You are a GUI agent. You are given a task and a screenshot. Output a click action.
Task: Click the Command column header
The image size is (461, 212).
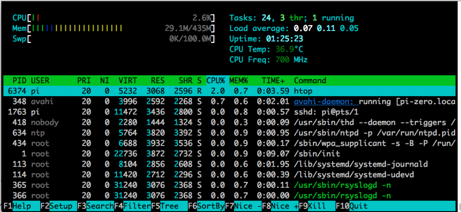[310, 81]
